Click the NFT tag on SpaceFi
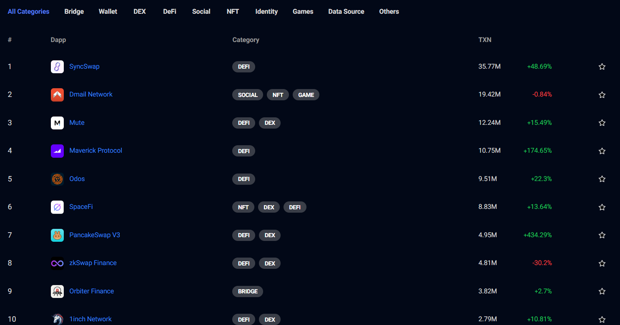The height and width of the screenshot is (325, 620). tap(243, 207)
